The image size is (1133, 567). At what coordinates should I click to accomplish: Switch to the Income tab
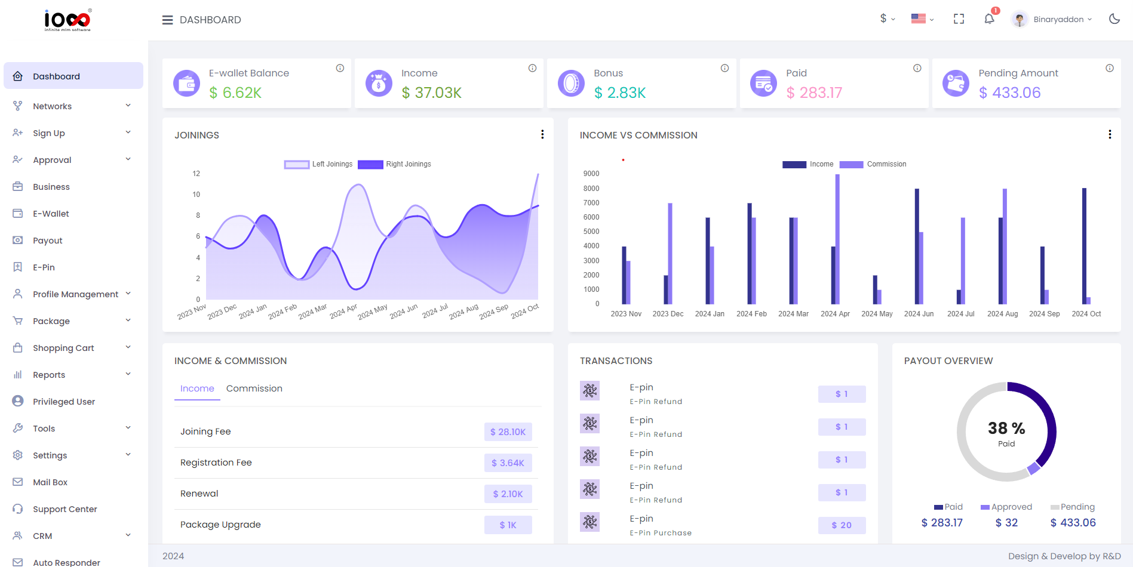coord(197,389)
